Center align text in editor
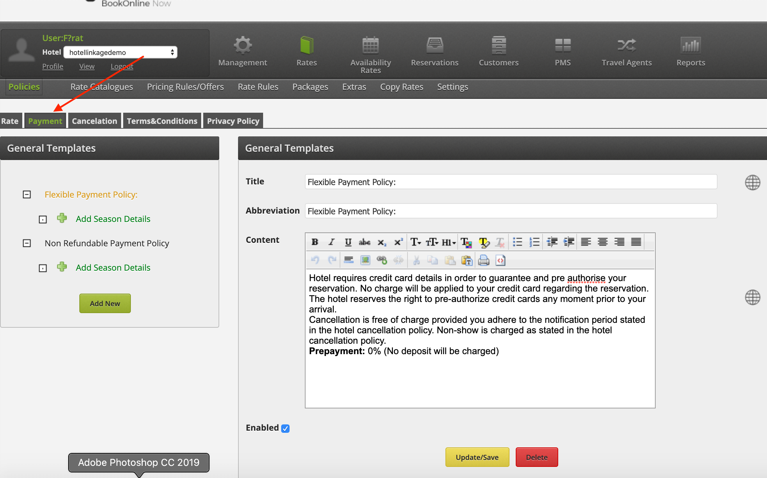Screen dimensions: 767x478 coord(602,242)
